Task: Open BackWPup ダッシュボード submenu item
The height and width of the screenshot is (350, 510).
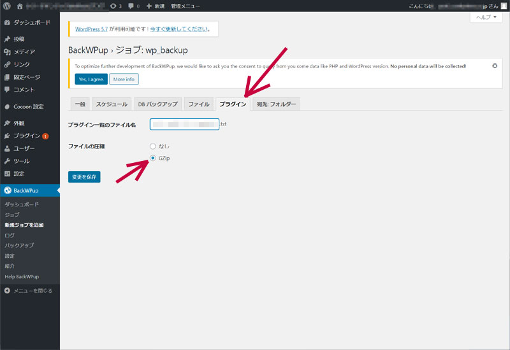Action: click(x=22, y=204)
